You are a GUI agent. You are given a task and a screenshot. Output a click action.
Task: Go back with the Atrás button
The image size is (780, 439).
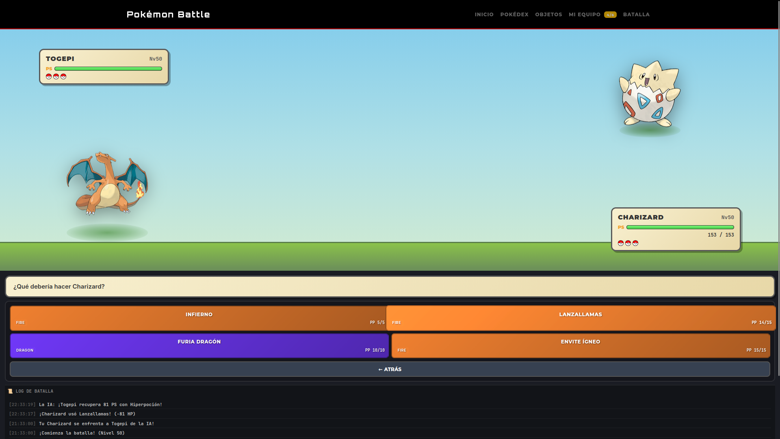(390, 369)
